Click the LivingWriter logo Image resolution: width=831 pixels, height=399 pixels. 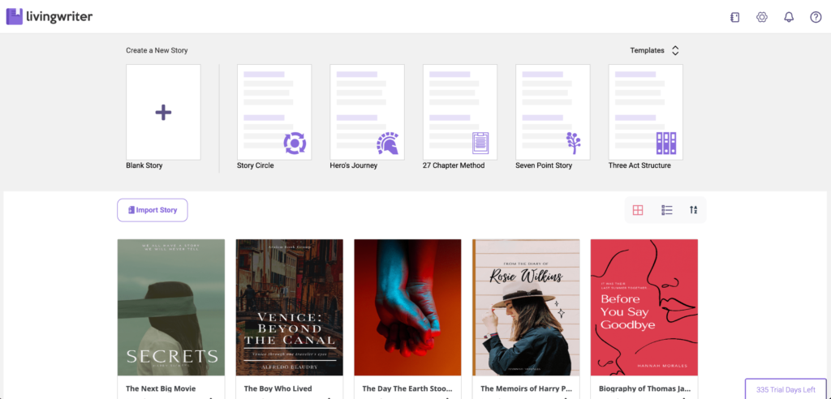50,16
